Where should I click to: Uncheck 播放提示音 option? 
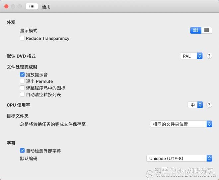pos(22,74)
